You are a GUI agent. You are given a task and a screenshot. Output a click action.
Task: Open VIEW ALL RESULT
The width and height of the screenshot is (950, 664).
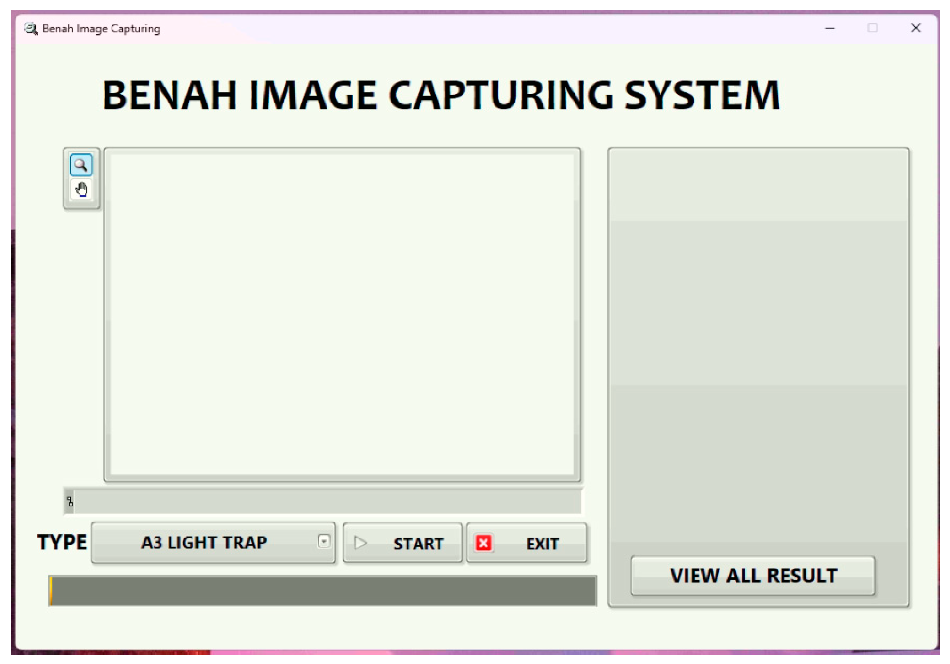coord(752,576)
